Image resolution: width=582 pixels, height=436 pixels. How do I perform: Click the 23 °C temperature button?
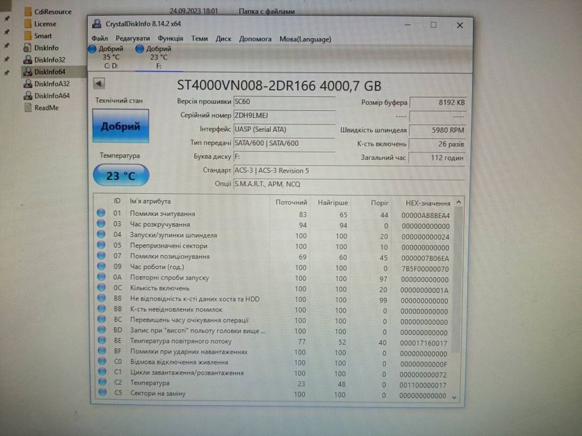(x=121, y=176)
